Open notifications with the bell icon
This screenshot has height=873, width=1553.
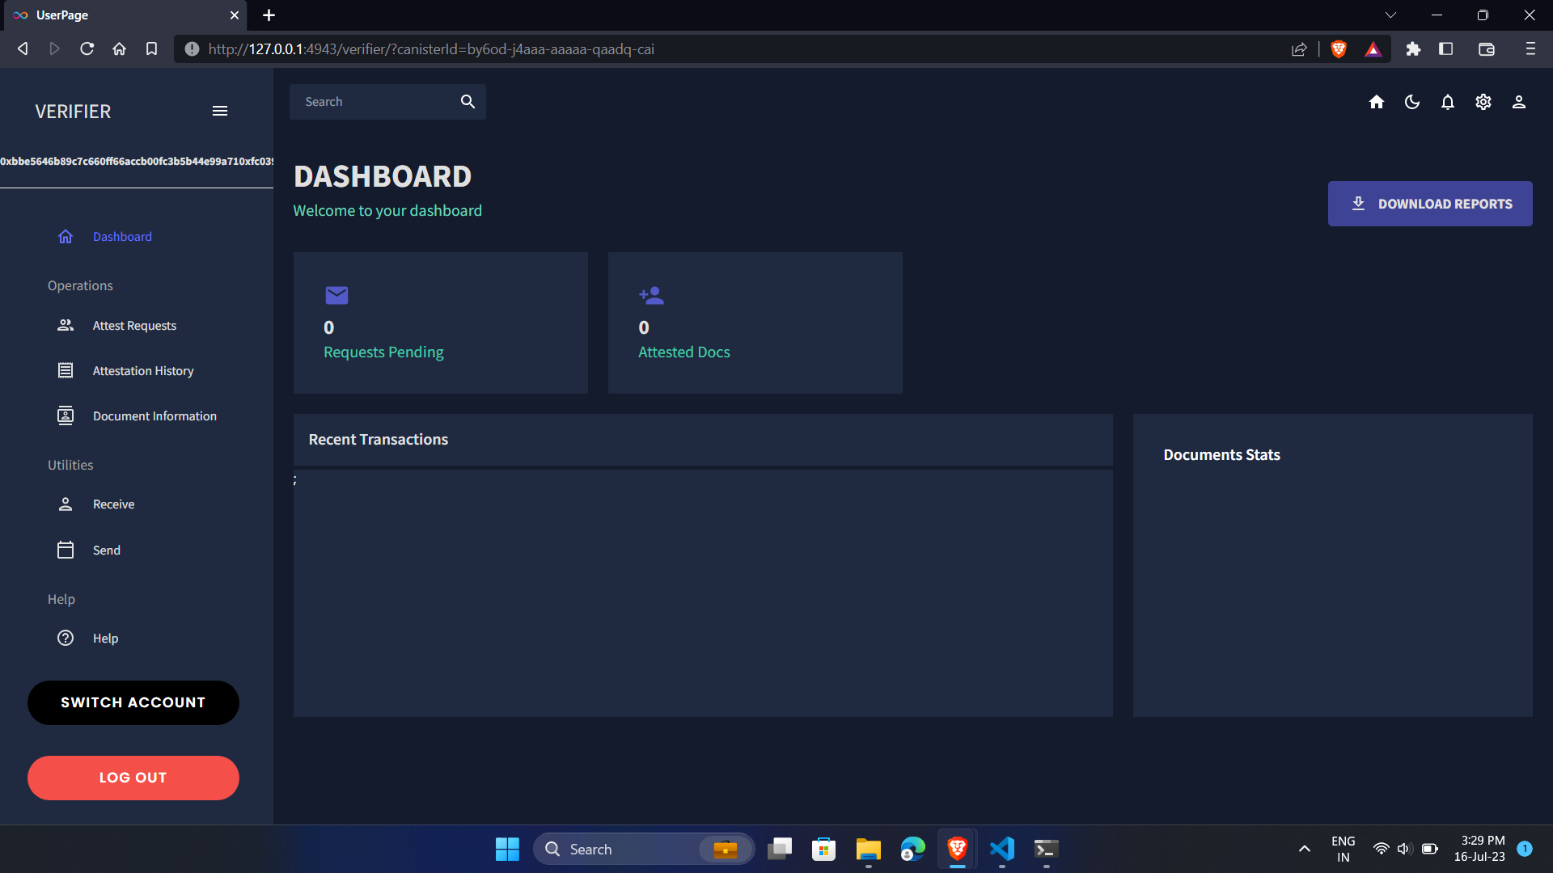tap(1448, 102)
